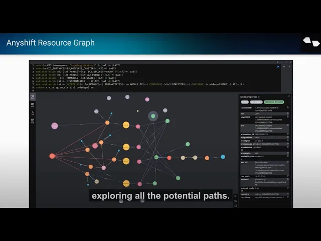Select the green RESOURCE_INSTANCE label pill
The image size is (321, 241).
point(274,102)
